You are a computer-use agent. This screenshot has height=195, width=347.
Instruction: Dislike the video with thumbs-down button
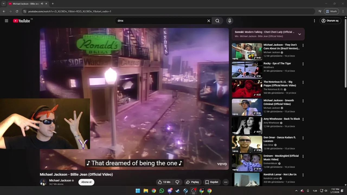point(177,182)
